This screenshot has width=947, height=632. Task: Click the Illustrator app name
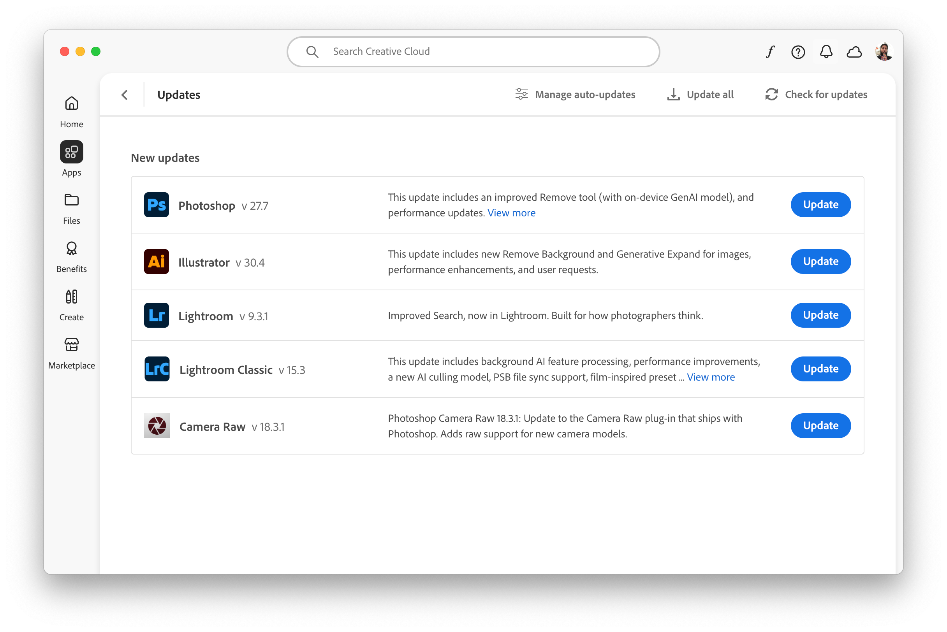tap(204, 262)
